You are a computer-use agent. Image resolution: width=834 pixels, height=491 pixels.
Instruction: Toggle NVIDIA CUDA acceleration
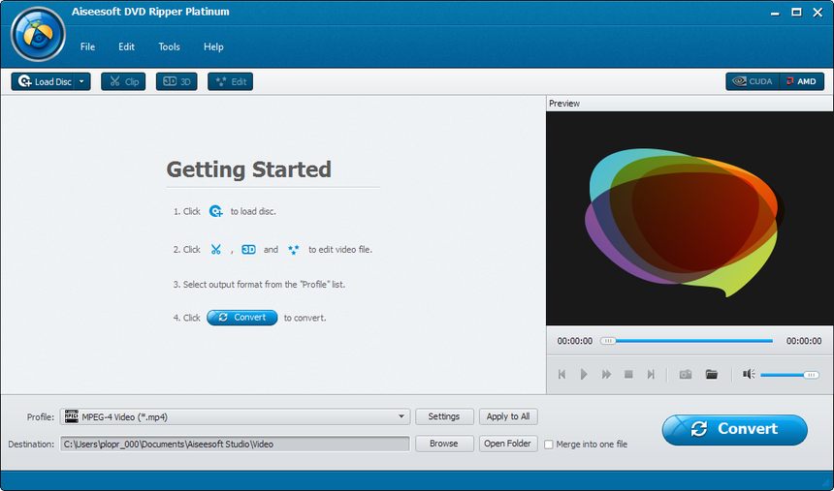pos(753,81)
